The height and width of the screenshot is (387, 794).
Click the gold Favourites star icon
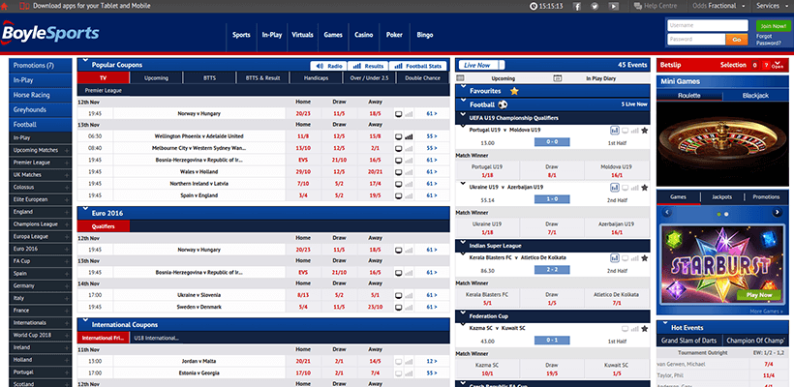514,91
